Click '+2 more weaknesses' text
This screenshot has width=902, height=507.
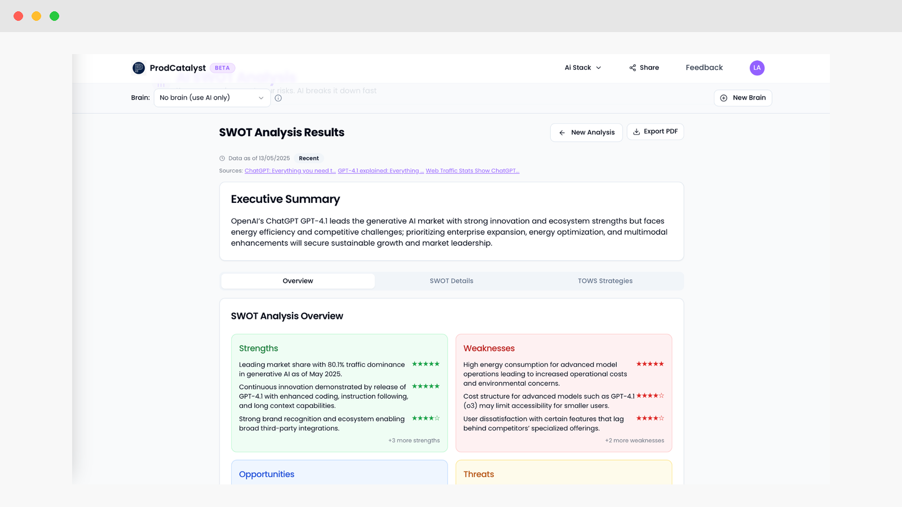[x=635, y=441]
